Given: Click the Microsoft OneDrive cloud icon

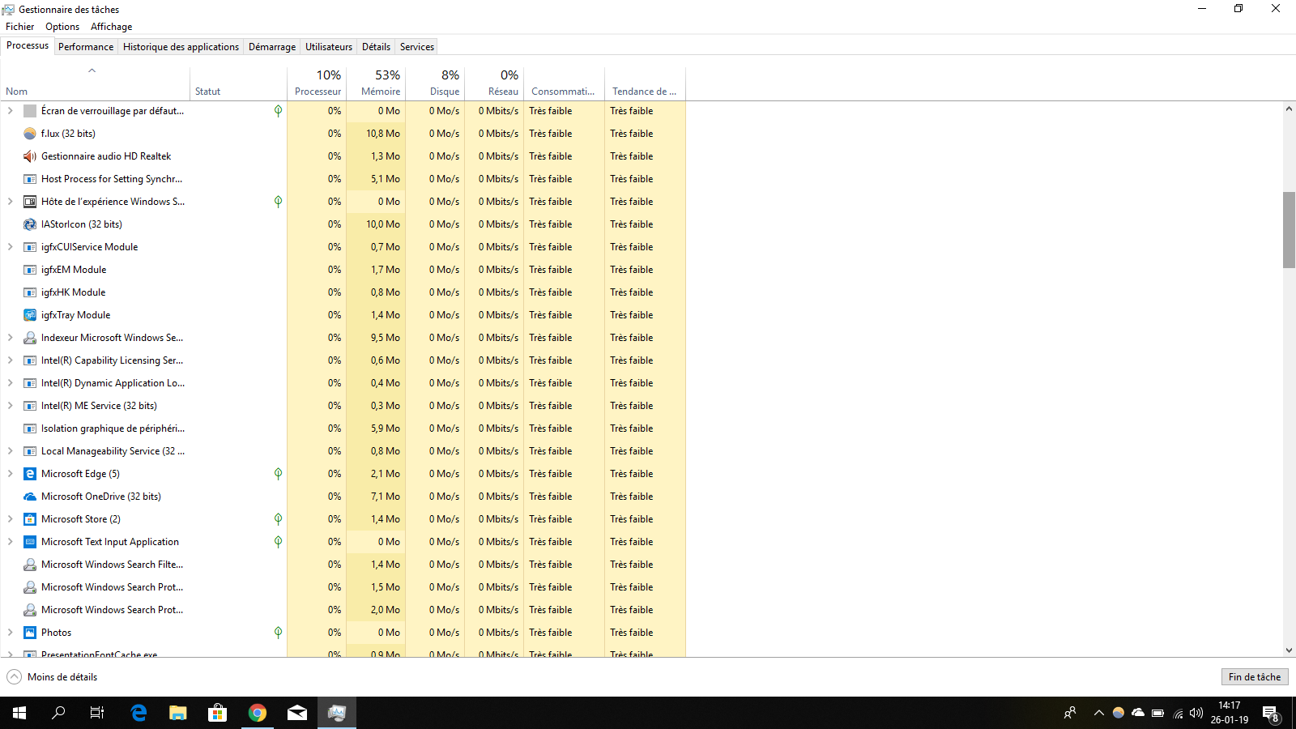Looking at the screenshot, I should (30, 497).
